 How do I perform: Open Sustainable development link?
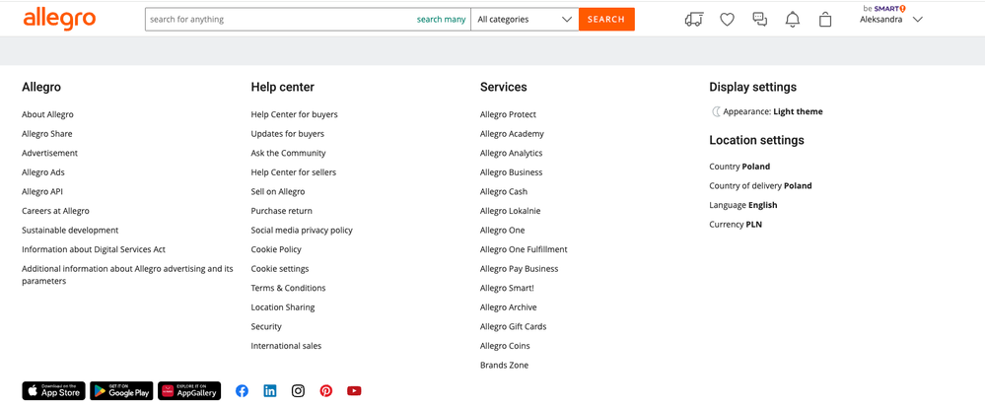click(70, 231)
